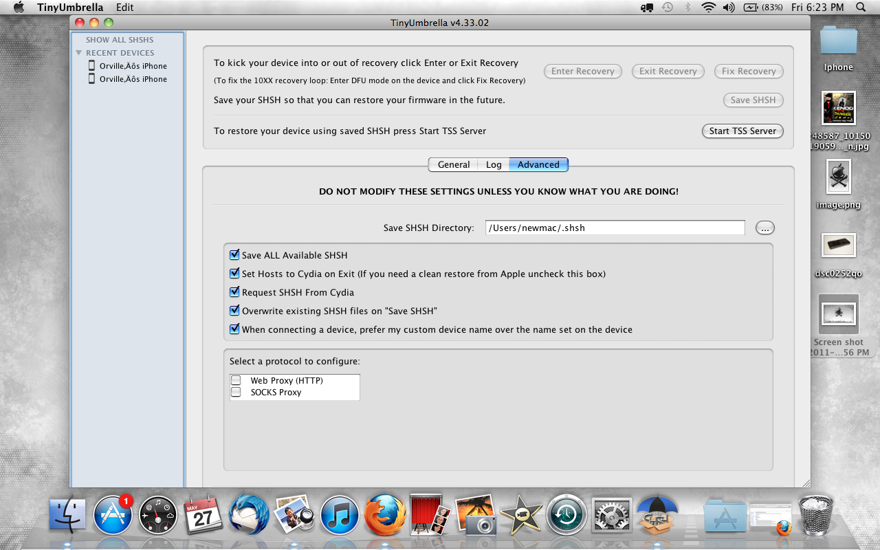Uncheck prefer my custom device name option
Viewport: 880px width, 550px height.
[x=235, y=329]
